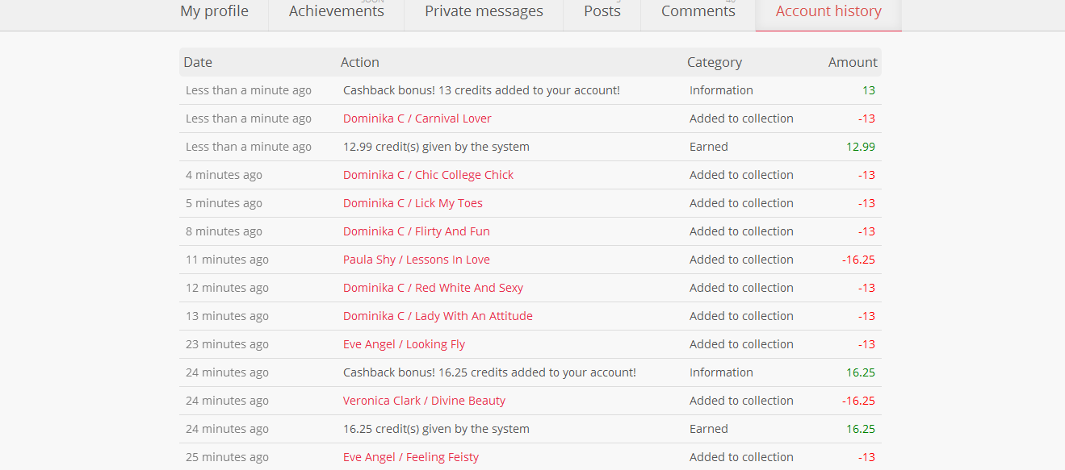Click the Account history tab
This screenshot has width=1065, height=470.
pyautogui.click(x=828, y=13)
